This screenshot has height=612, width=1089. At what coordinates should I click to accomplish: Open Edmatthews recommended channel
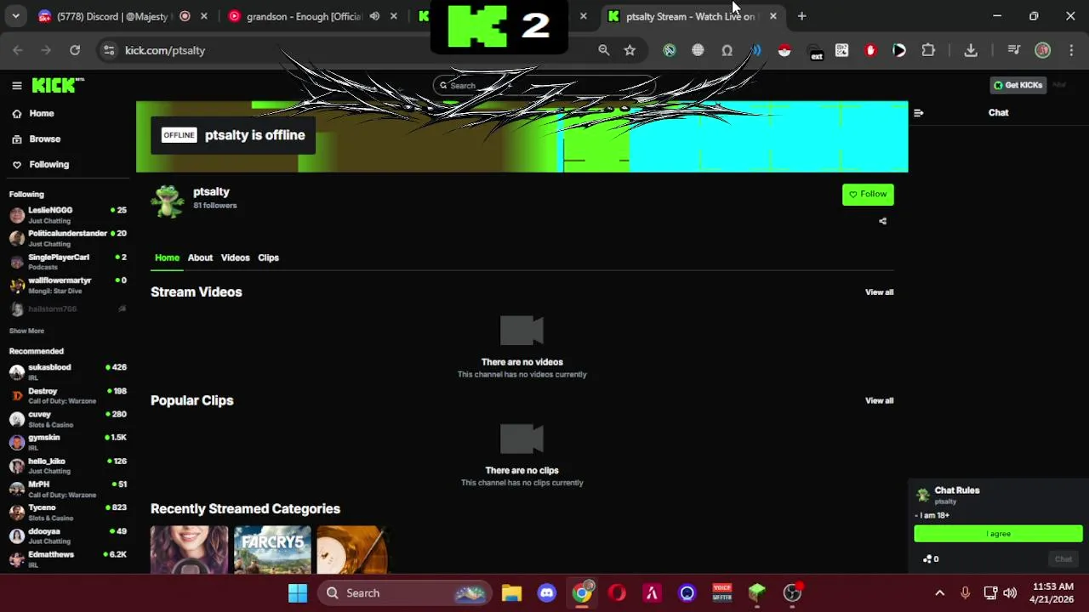point(68,559)
